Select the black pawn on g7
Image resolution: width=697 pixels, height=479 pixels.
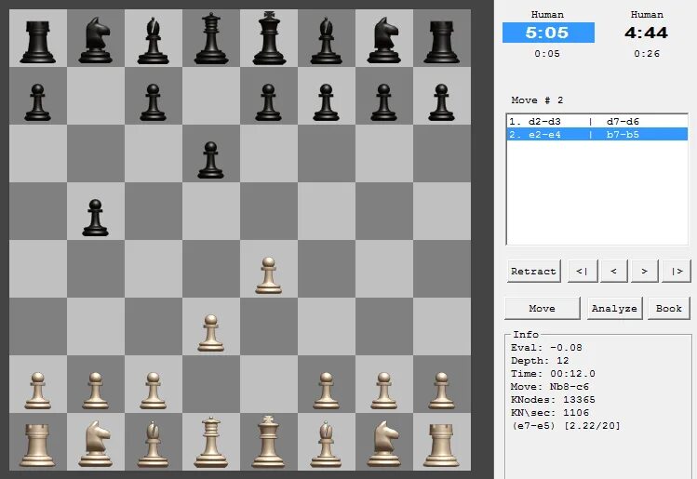click(x=384, y=102)
